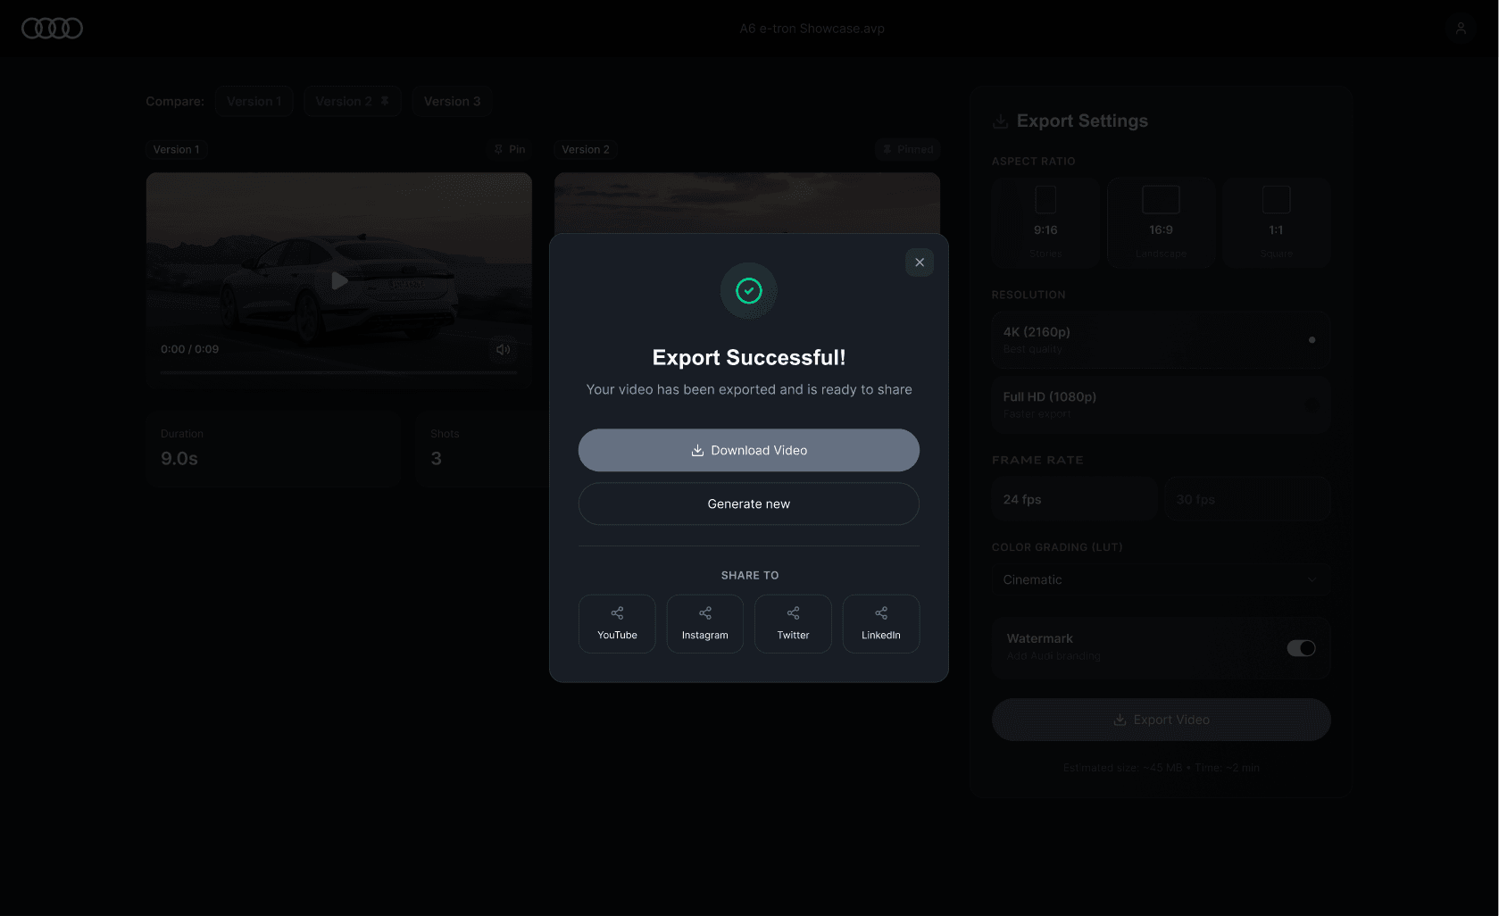Close the Export Successful dialog
Viewport: 1499px width, 916px height.
pyautogui.click(x=920, y=262)
